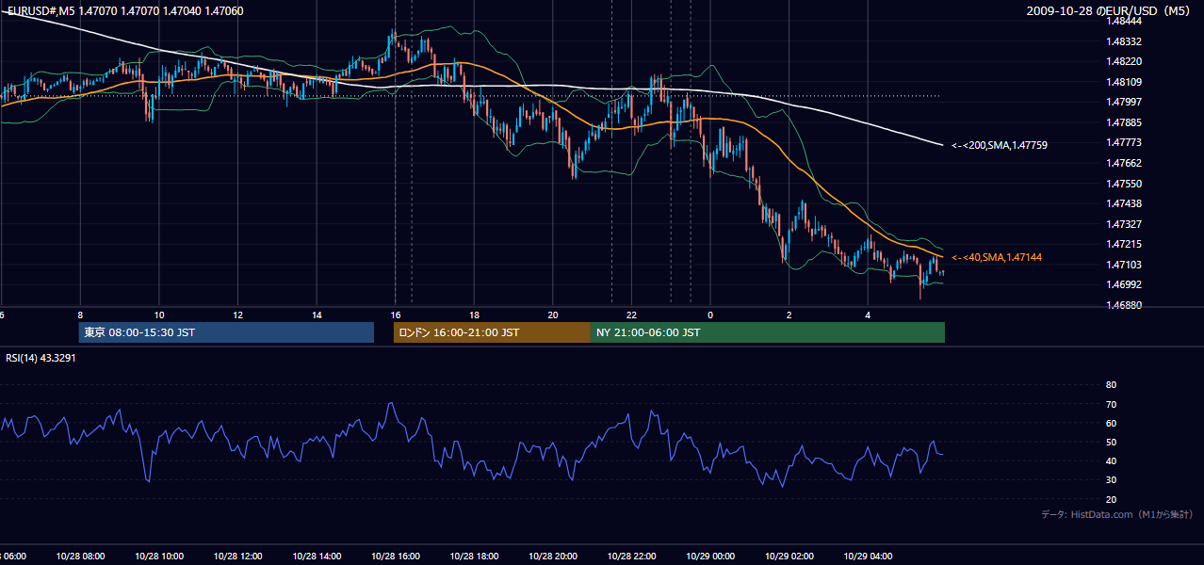Open the HistData.com data source credit
Screen dimensions: 1204x565
[1117, 514]
